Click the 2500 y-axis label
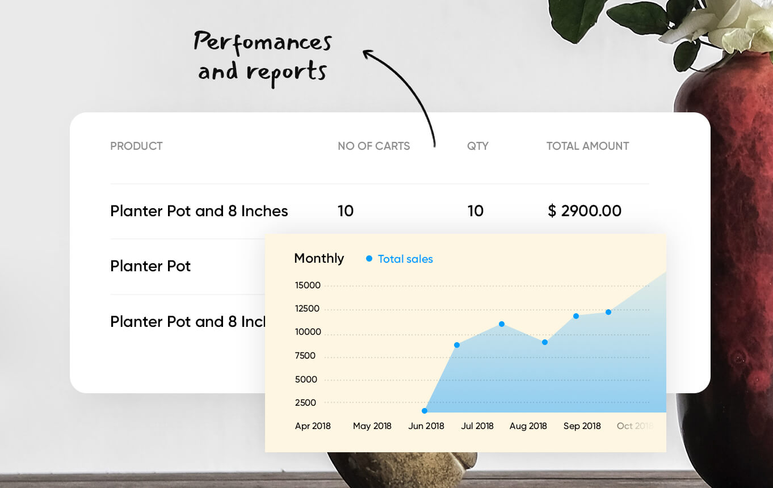This screenshot has width=773, height=488. (x=305, y=403)
